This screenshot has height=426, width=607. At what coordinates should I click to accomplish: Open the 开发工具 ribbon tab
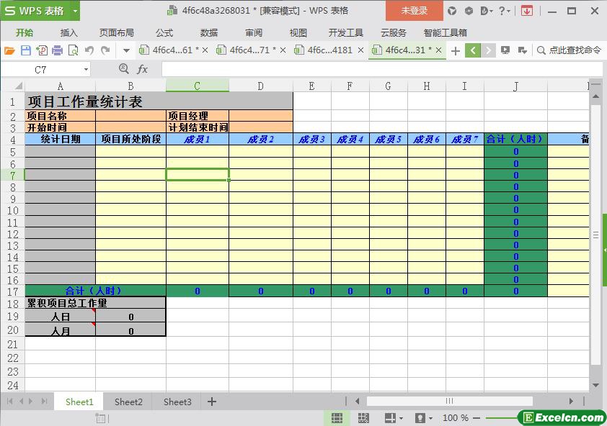click(346, 33)
